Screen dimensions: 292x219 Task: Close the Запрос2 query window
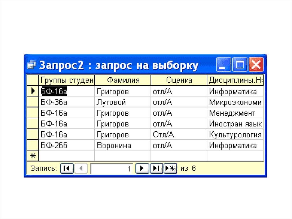(x=256, y=66)
